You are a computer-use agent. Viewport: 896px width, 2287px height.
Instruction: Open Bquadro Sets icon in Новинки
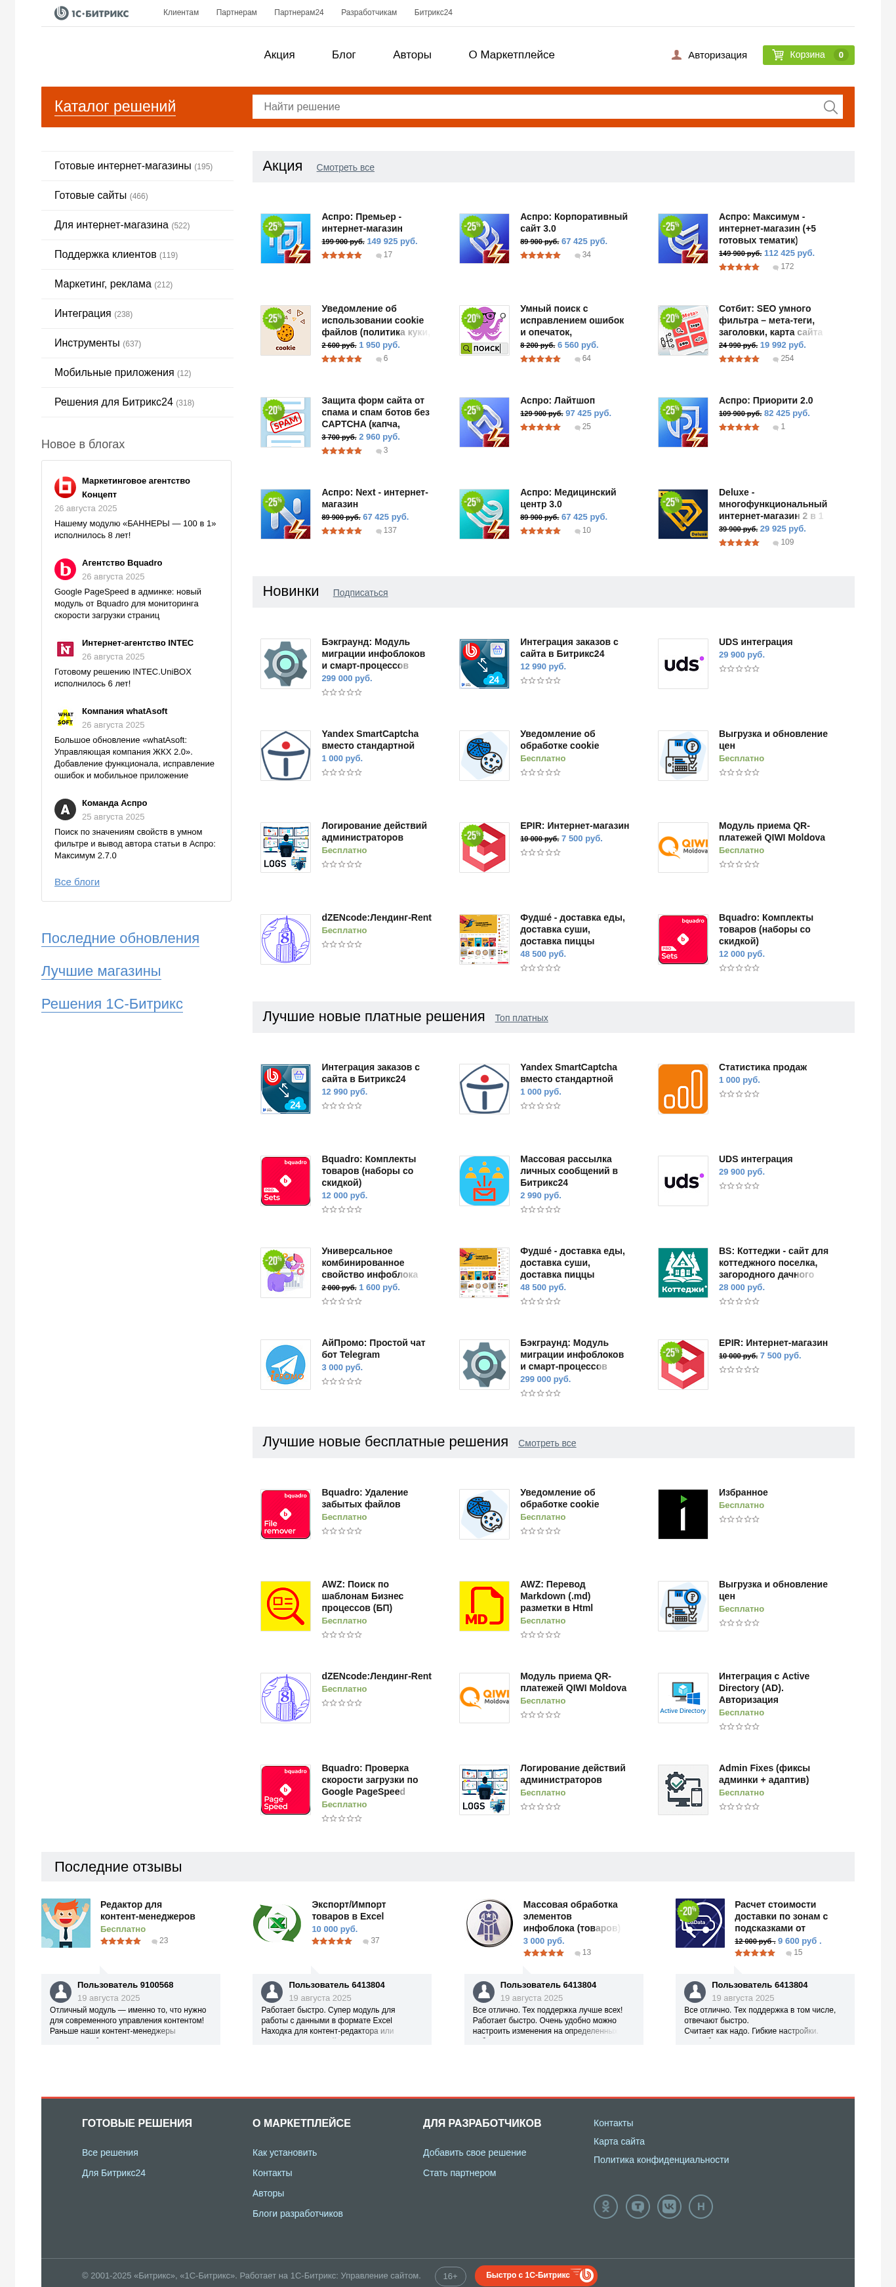(x=683, y=939)
